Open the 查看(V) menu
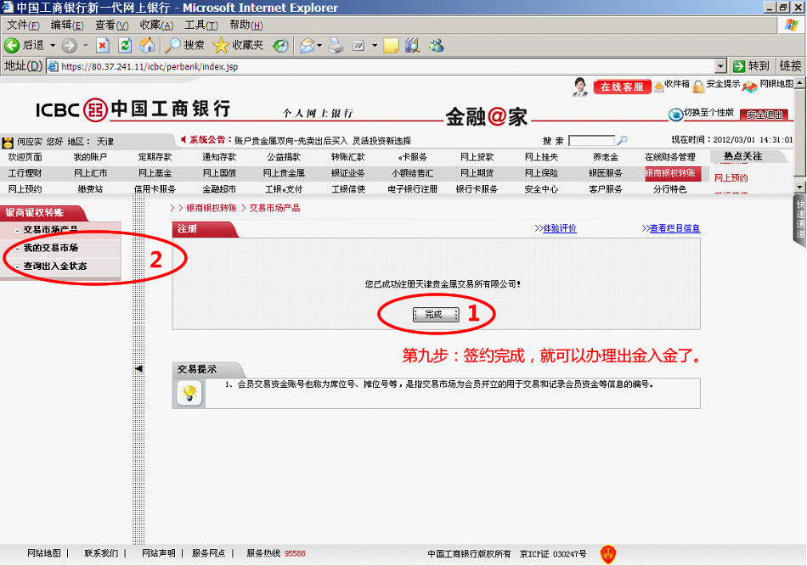Screen dimensions: 807x566 [111, 25]
